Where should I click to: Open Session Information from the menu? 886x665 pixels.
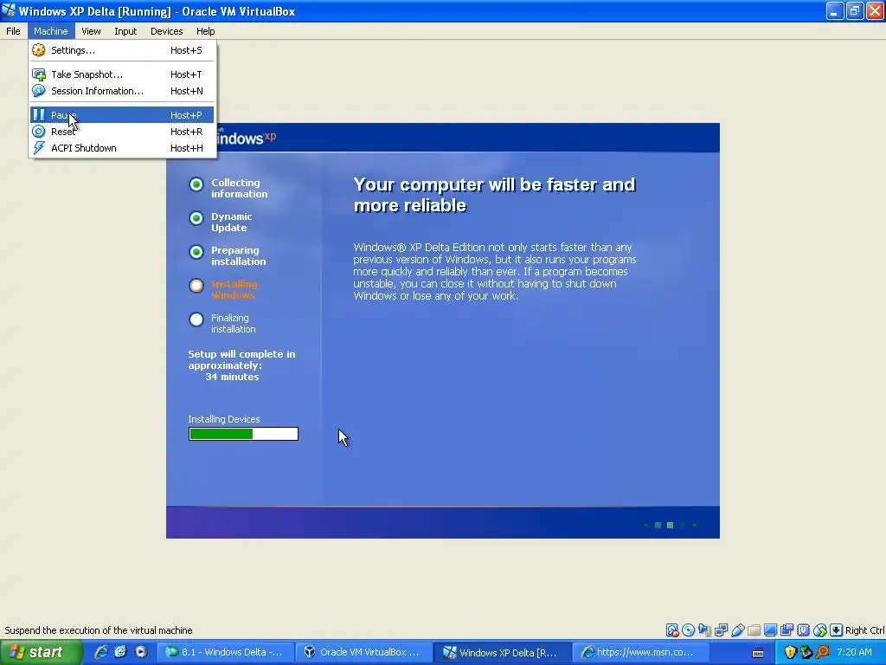pyautogui.click(x=121, y=91)
